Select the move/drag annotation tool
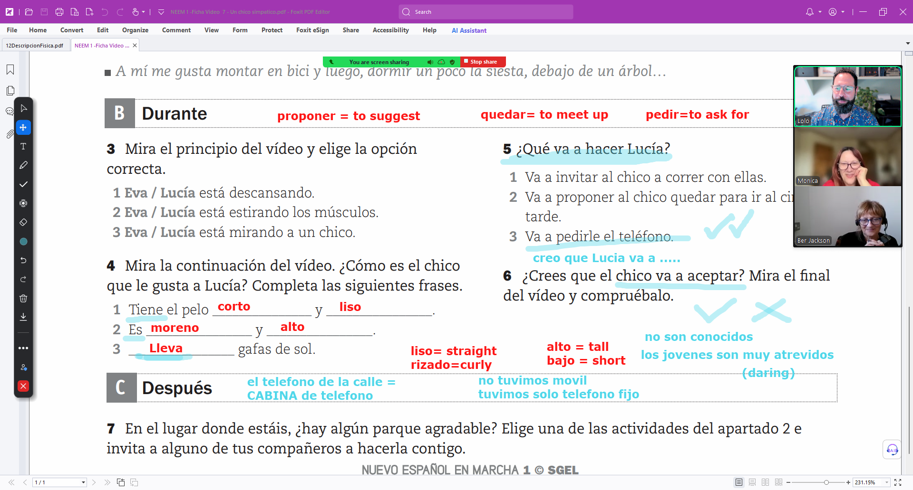Screen dimensions: 913x490 pyautogui.click(x=23, y=127)
